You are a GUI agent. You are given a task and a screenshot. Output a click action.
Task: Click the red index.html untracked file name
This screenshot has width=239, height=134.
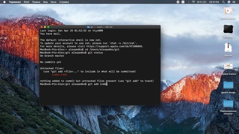pyautogui.click(x=59, y=74)
